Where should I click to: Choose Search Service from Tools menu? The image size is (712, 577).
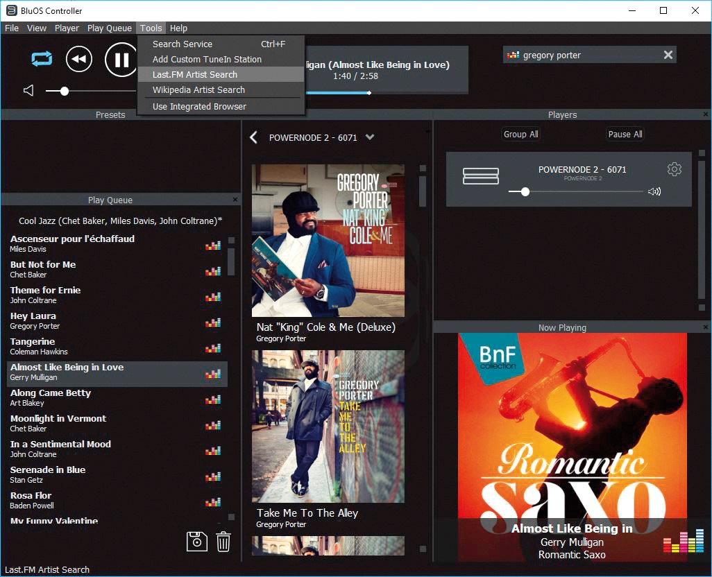(221, 44)
